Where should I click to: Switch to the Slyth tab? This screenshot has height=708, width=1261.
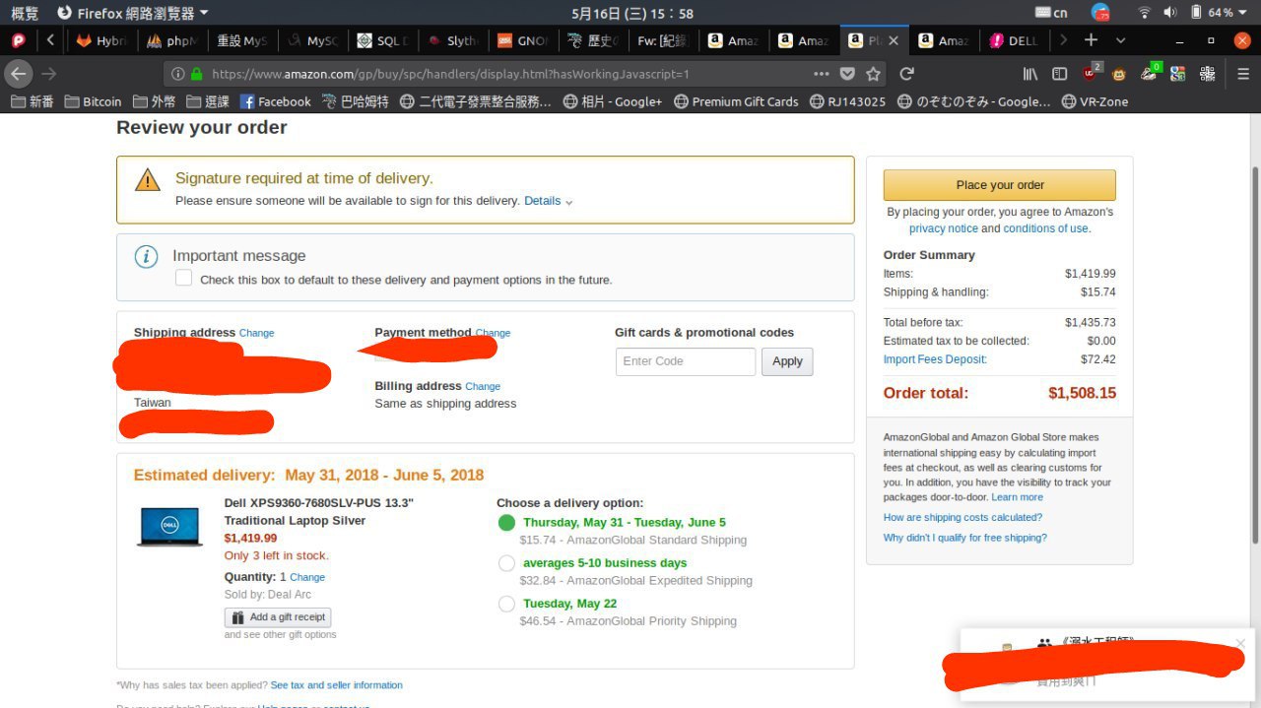pos(454,40)
